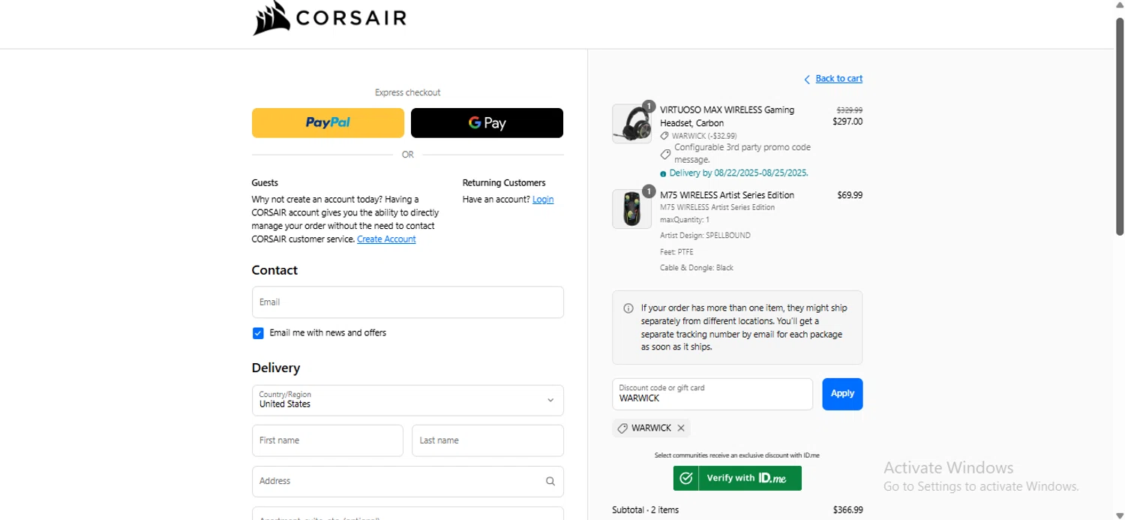Click the Express checkout label
Viewport: 1125px width, 520px height.
click(407, 93)
